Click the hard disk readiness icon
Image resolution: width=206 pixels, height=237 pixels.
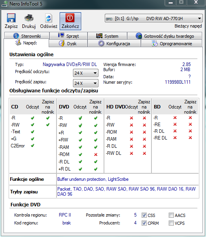pyautogui.click(x=139, y=36)
